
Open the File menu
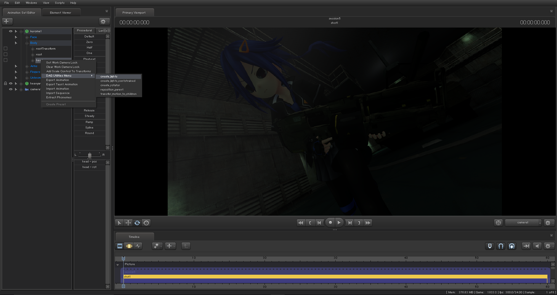click(x=7, y=3)
